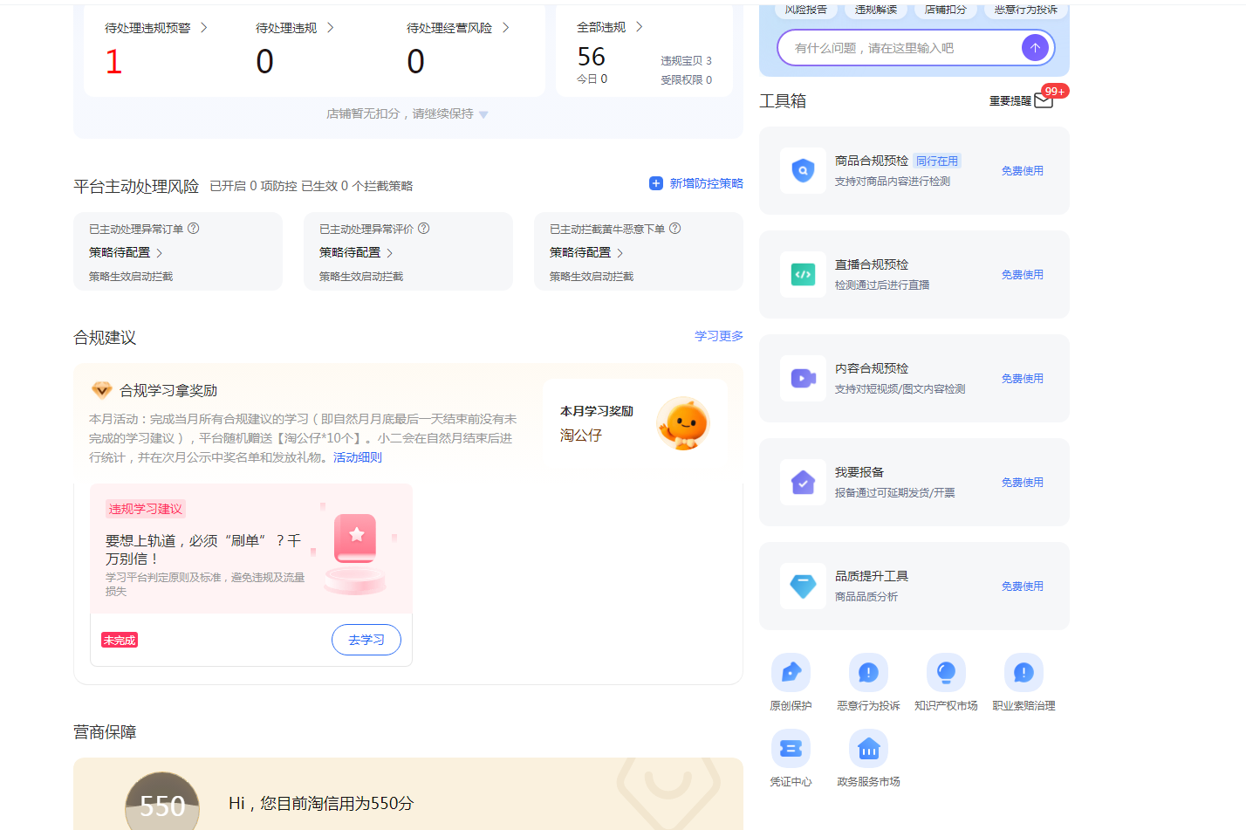Click 免费使用 for 我要报备
The height and width of the screenshot is (830, 1246).
point(1023,483)
